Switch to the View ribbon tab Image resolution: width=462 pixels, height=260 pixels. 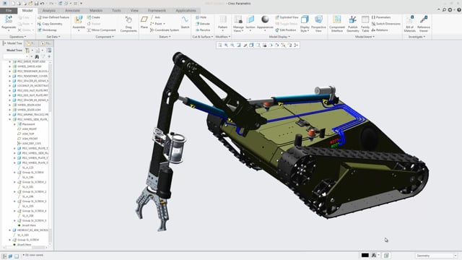[134, 11]
